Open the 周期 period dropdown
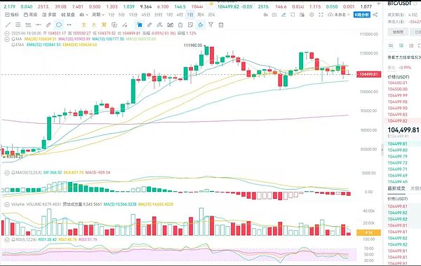Screen dimensions: 421x266 click(x=98, y=15)
